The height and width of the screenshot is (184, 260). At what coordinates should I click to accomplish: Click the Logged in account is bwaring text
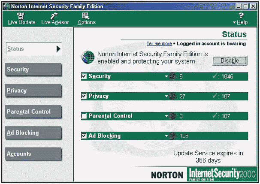(212, 43)
